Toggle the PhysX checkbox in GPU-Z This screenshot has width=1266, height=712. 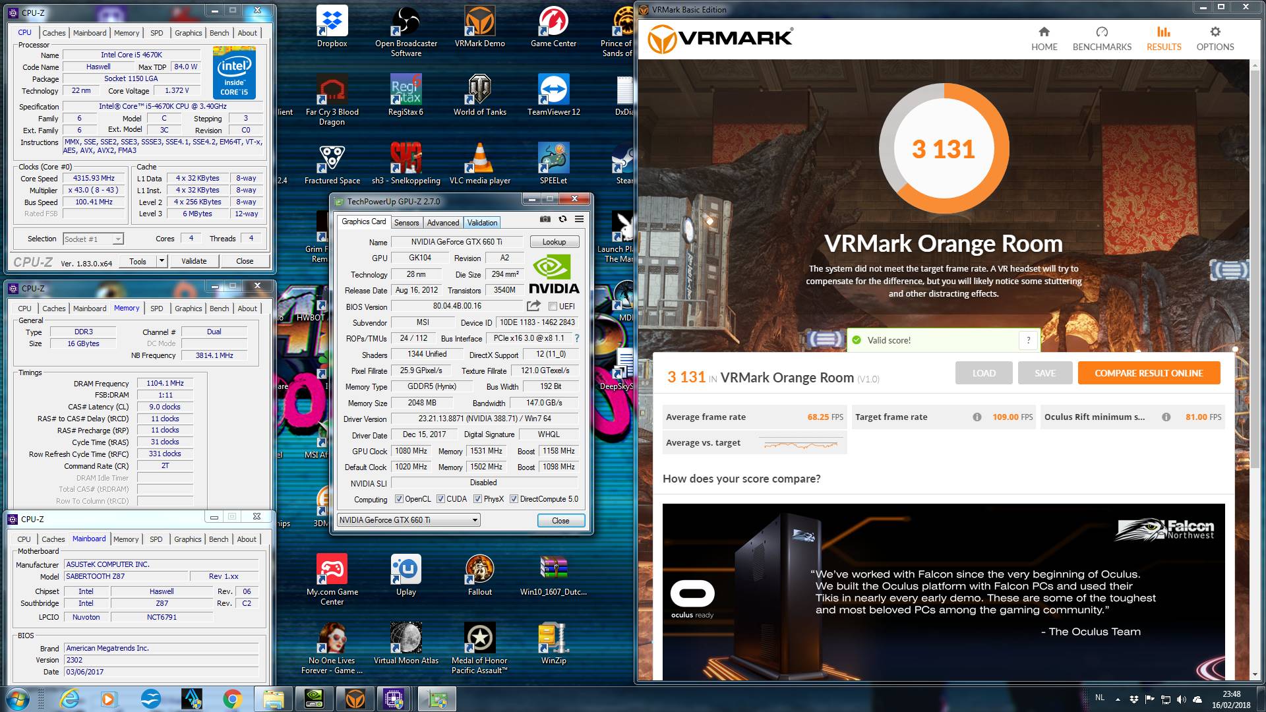478,499
